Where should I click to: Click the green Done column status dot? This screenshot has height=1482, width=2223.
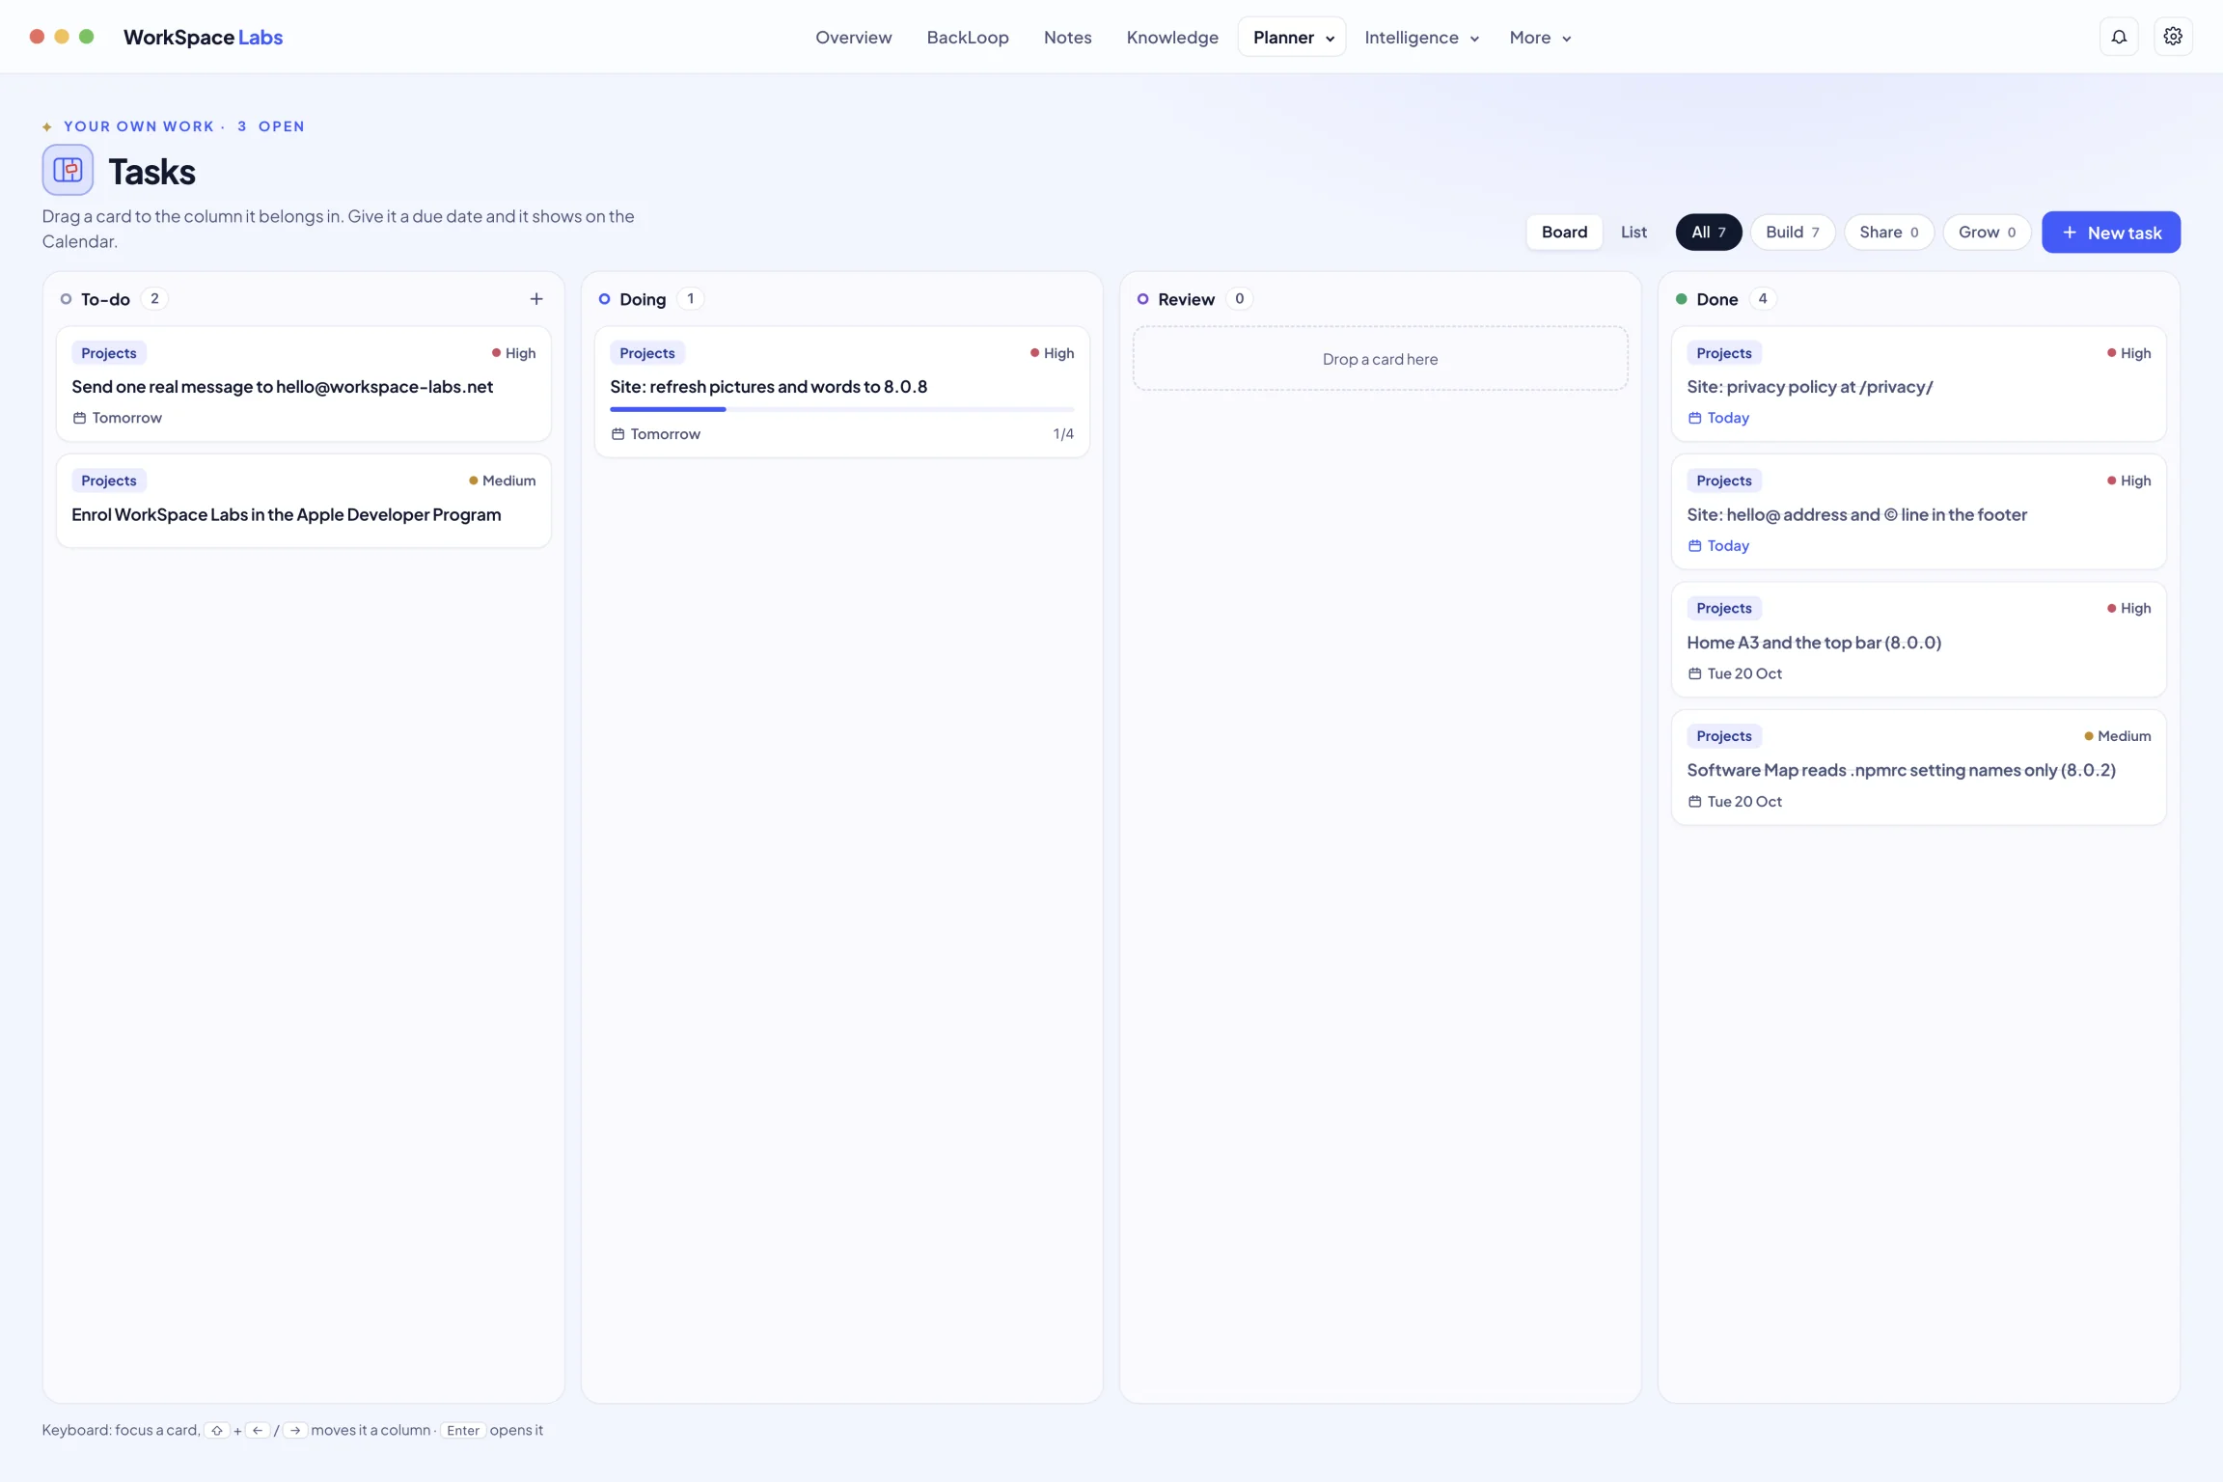(1681, 299)
